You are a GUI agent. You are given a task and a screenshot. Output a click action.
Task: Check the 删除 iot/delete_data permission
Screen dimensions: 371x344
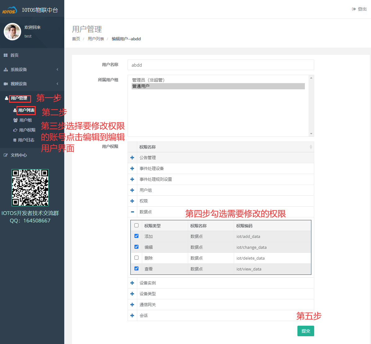(136, 257)
